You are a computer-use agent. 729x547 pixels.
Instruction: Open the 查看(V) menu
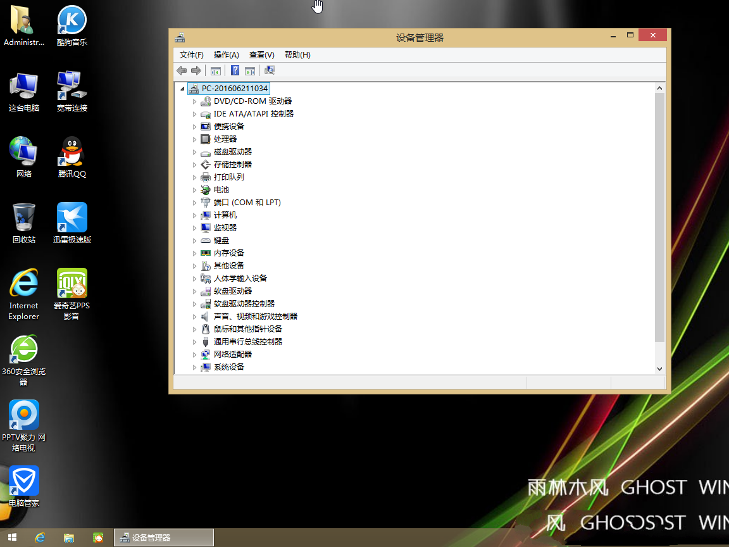pos(261,54)
